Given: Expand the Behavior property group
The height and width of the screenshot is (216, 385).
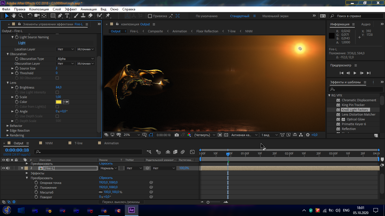Looking at the screenshot, I should (x=8, y=126).
